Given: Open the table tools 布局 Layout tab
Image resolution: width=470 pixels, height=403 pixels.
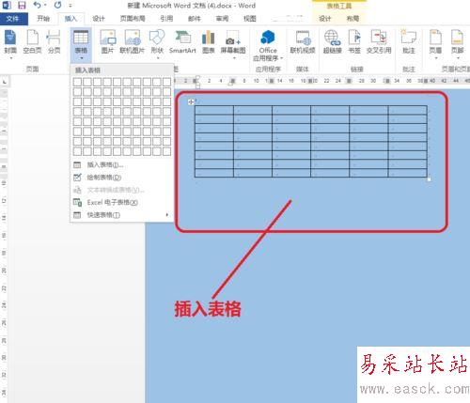Looking at the screenshot, I should tap(352, 19).
